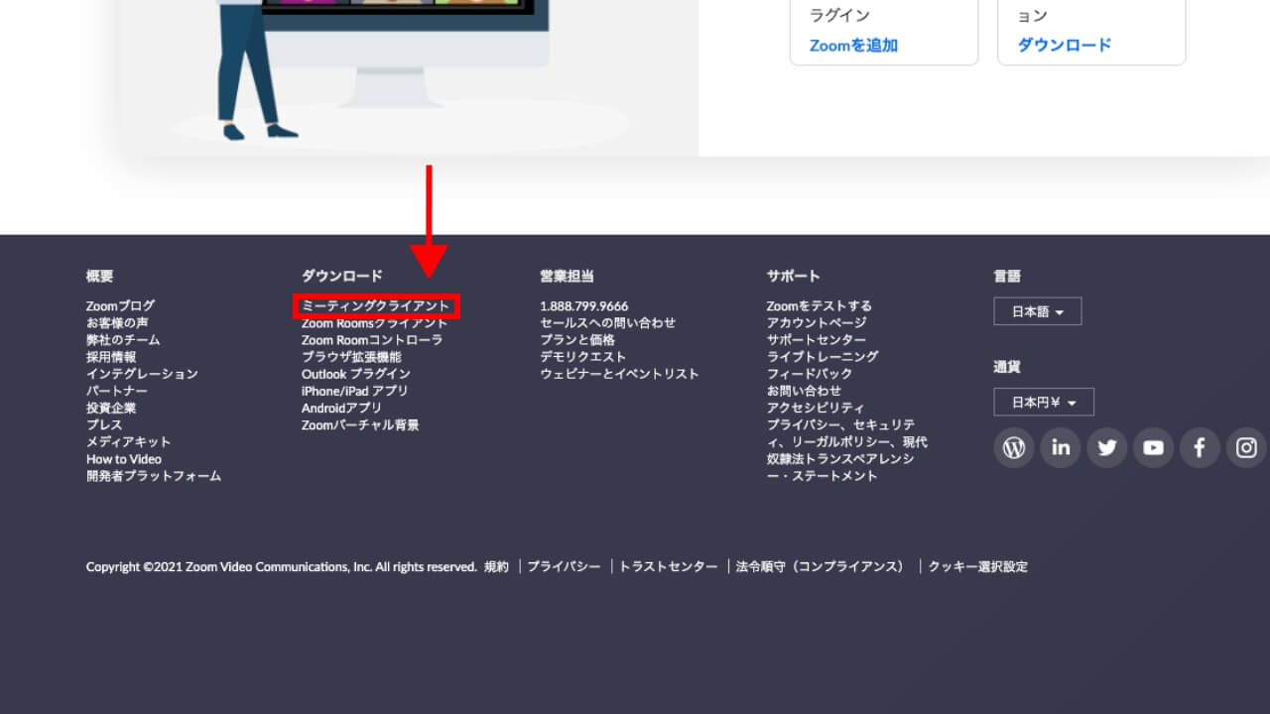Open サポートセンター link
Viewport: 1270px width, 714px height.
tap(817, 340)
